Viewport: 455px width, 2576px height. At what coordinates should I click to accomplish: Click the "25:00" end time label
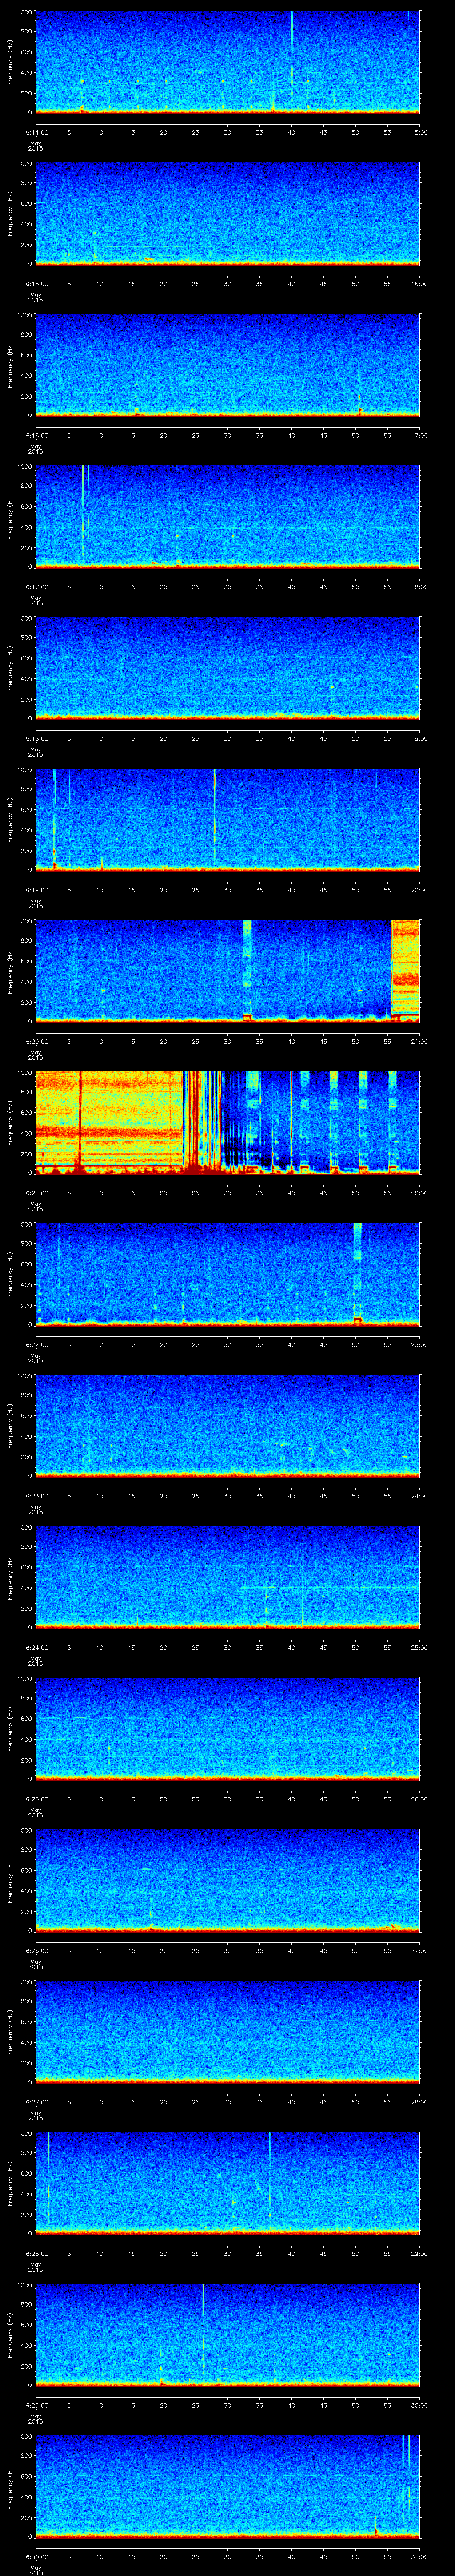420,1647
